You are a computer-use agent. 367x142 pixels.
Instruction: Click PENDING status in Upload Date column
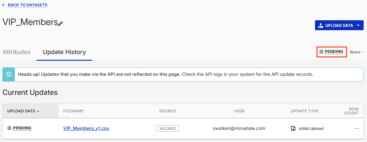22,128
